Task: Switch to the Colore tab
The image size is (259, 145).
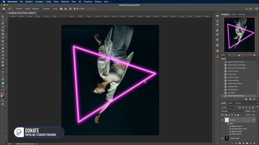Action: pyautogui.click(x=234, y=14)
